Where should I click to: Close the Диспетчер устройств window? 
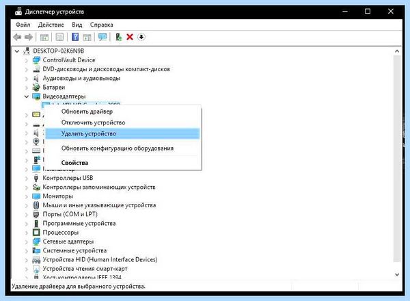(x=391, y=12)
